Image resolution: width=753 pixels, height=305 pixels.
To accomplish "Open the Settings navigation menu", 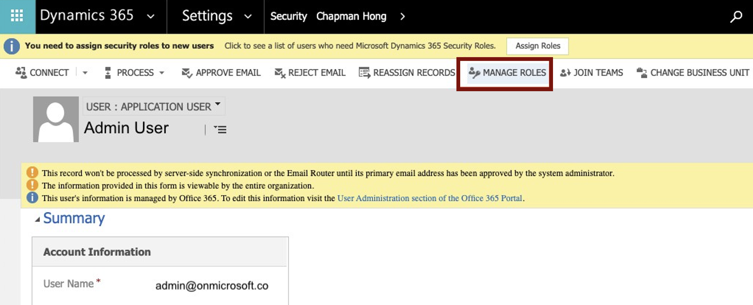I will coord(207,16).
